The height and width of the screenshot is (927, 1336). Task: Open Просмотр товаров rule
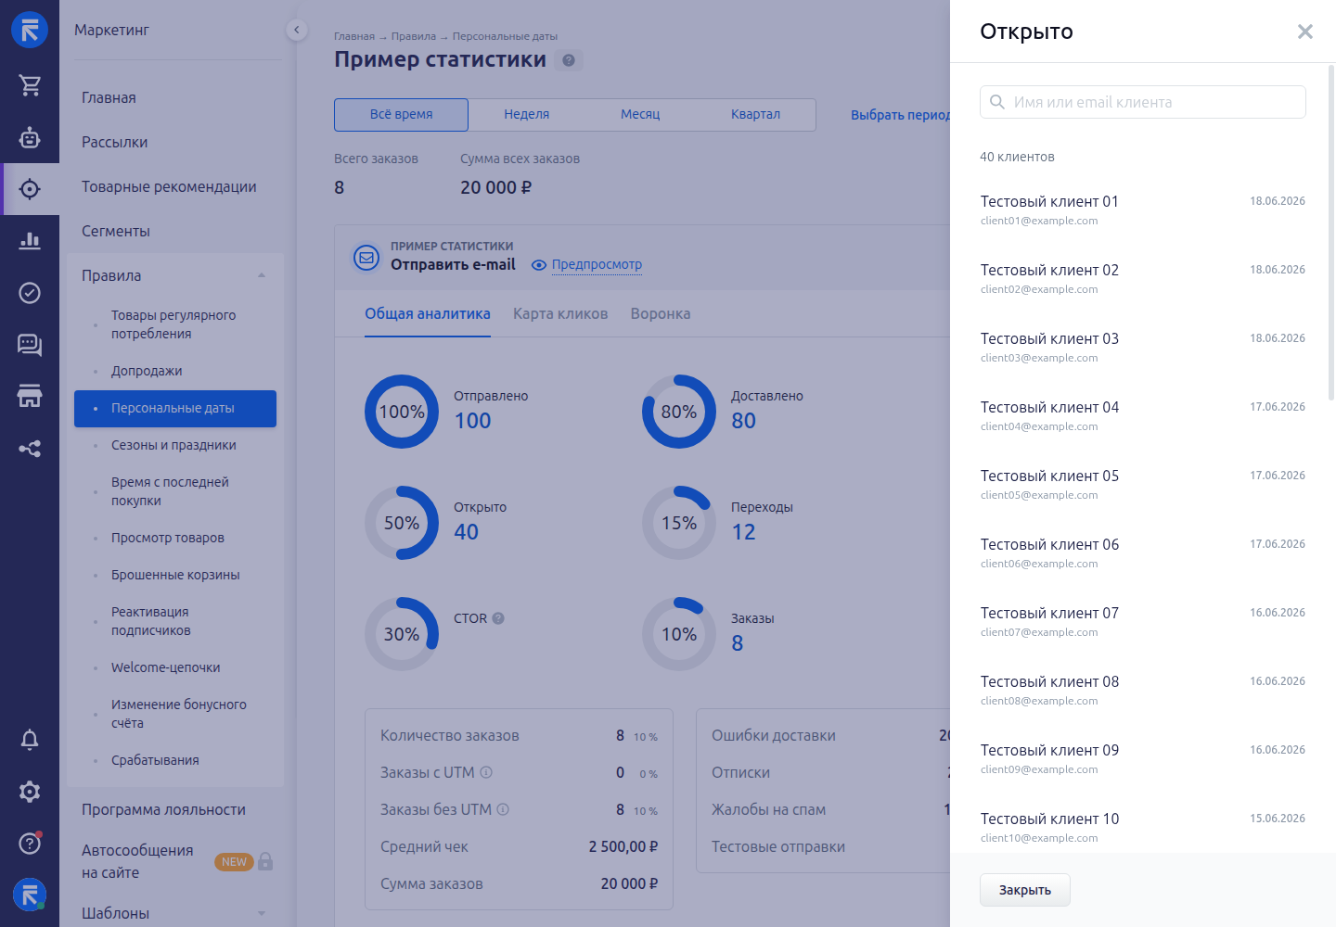click(x=168, y=538)
